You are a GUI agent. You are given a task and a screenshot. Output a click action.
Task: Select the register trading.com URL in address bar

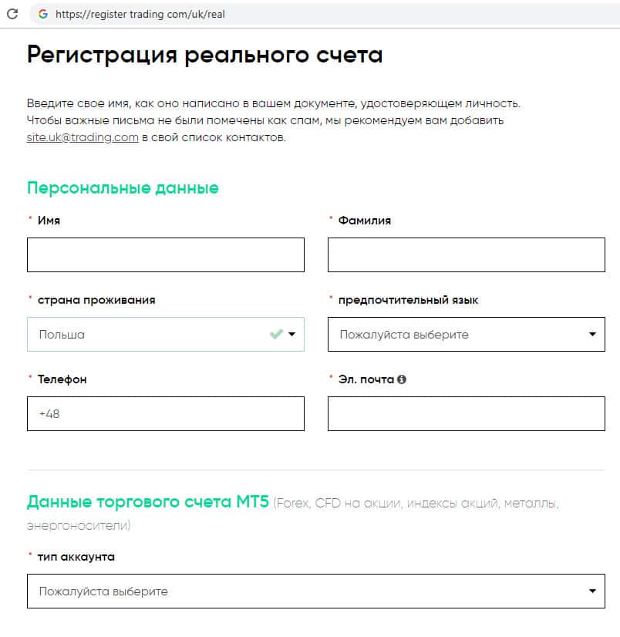pyautogui.click(x=140, y=14)
